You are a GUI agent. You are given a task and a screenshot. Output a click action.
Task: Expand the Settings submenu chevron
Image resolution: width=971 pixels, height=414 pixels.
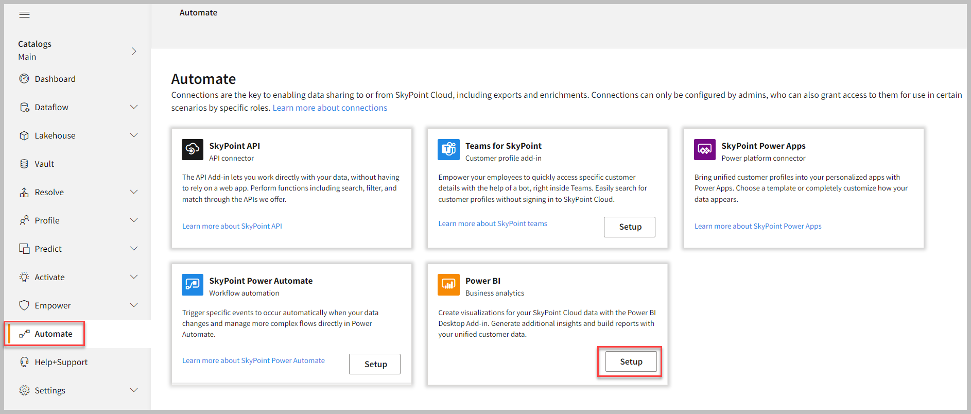click(134, 390)
